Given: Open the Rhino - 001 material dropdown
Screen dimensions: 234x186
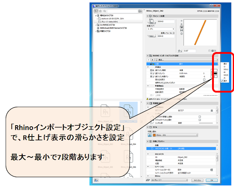Looking at the screenshot, I should point(175,135).
